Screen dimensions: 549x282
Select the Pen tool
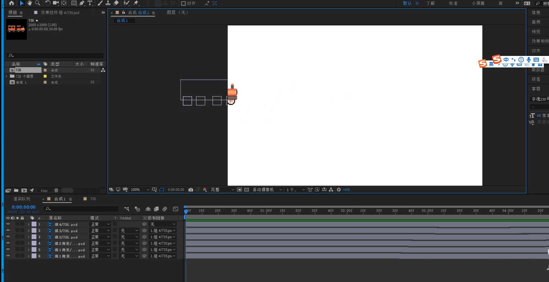tap(82, 3)
